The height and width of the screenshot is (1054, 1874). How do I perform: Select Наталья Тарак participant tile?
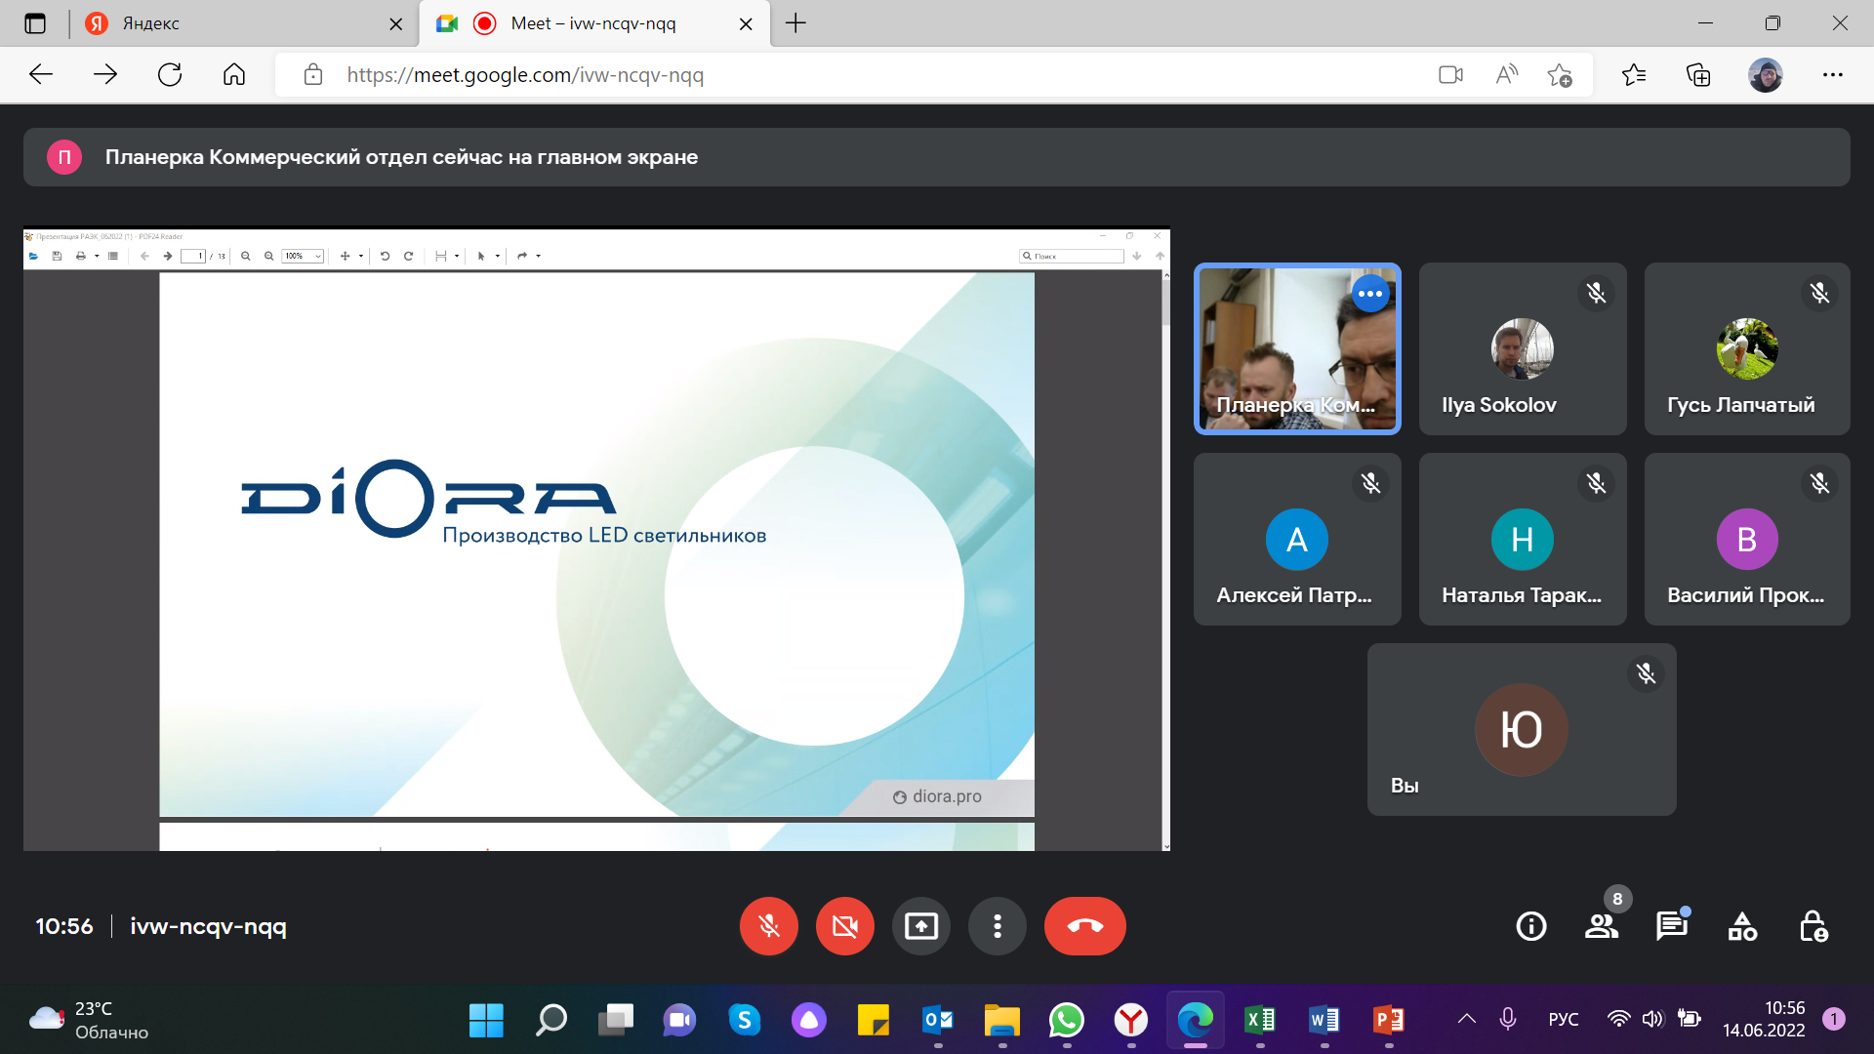coord(1522,539)
